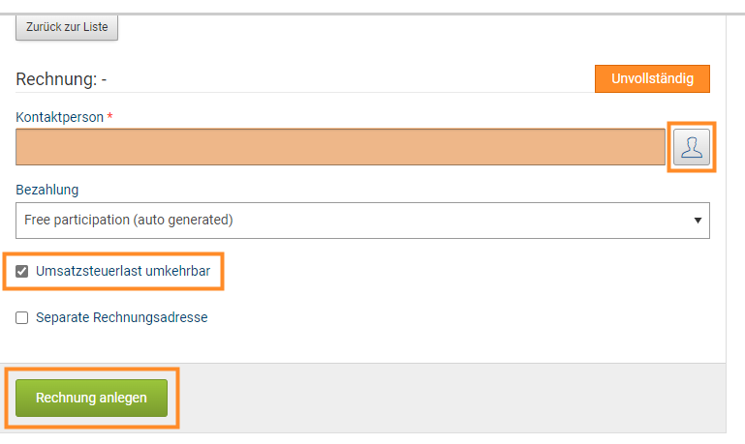Click the Bezahlung field label

coord(47,189)
